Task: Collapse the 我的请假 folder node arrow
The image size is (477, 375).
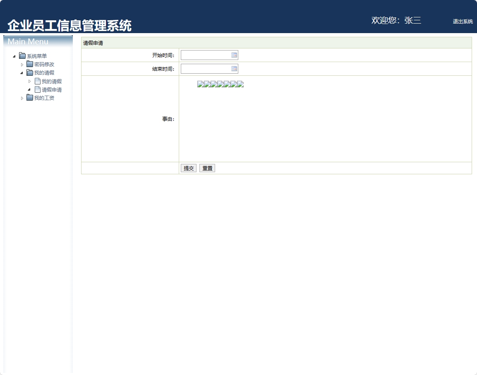Action: (22, 73)
